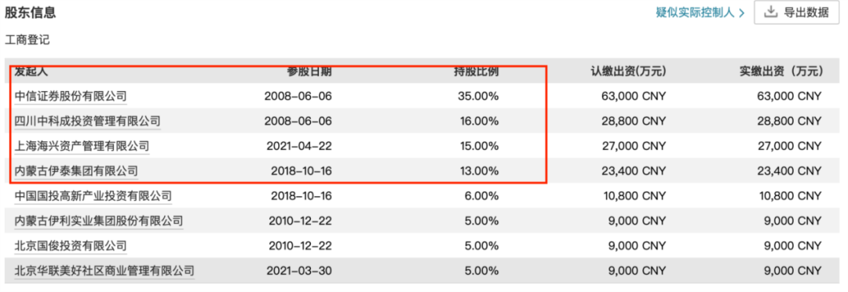Open 疑似实际控制人 link
Image resolution: width=848 pixels, height=292 pixels.
(696, 13)
